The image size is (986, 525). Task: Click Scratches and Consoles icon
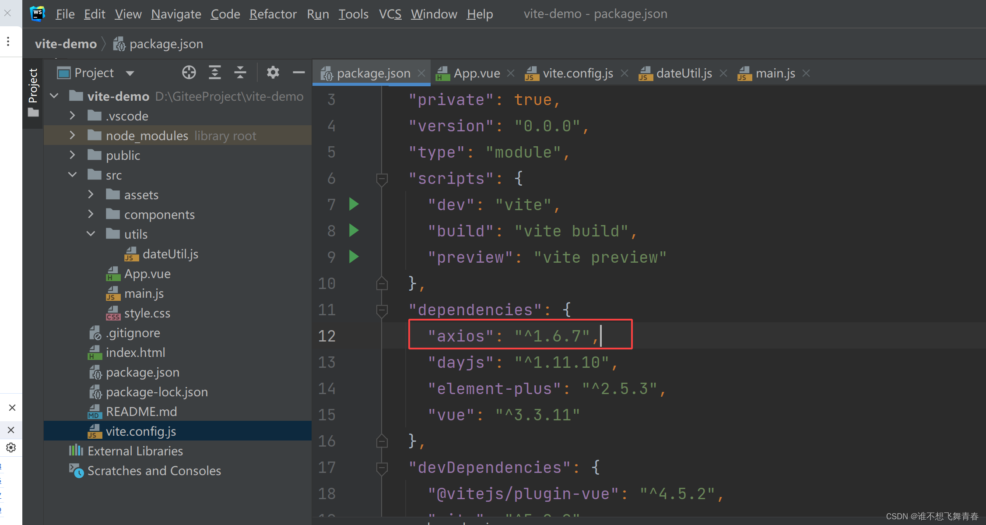[x=76, y=471]
